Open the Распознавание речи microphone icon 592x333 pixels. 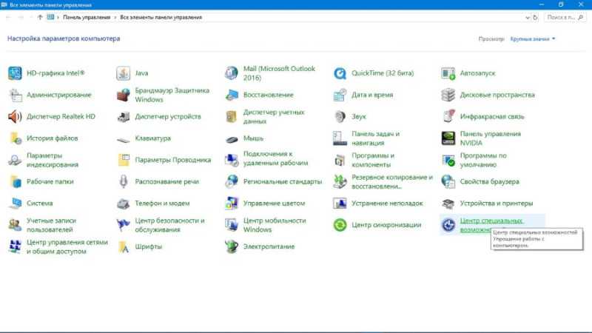pyautogui.click(x=123, y=181)
